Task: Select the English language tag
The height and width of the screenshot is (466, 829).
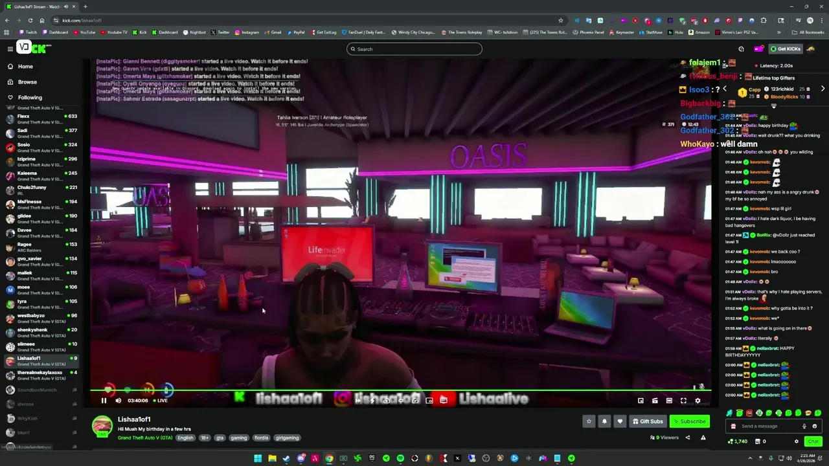Action: (x=185, y=438)
